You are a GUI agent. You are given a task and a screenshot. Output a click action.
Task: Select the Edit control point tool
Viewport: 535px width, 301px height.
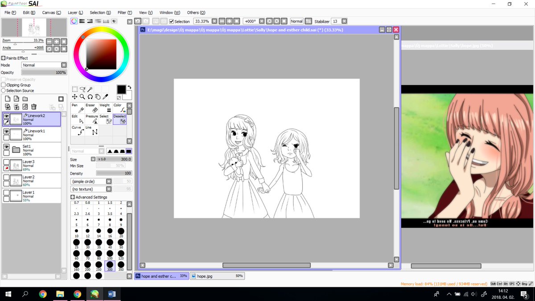78,119
